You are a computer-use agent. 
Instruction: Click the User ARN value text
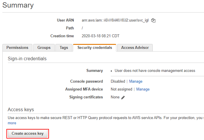coord(116,20)
